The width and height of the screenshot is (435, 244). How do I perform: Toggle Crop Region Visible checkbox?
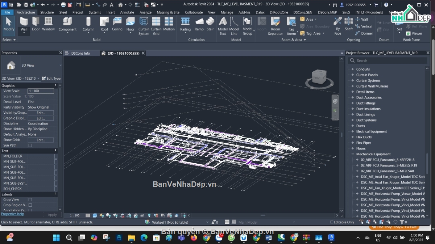tap(30, 205)
